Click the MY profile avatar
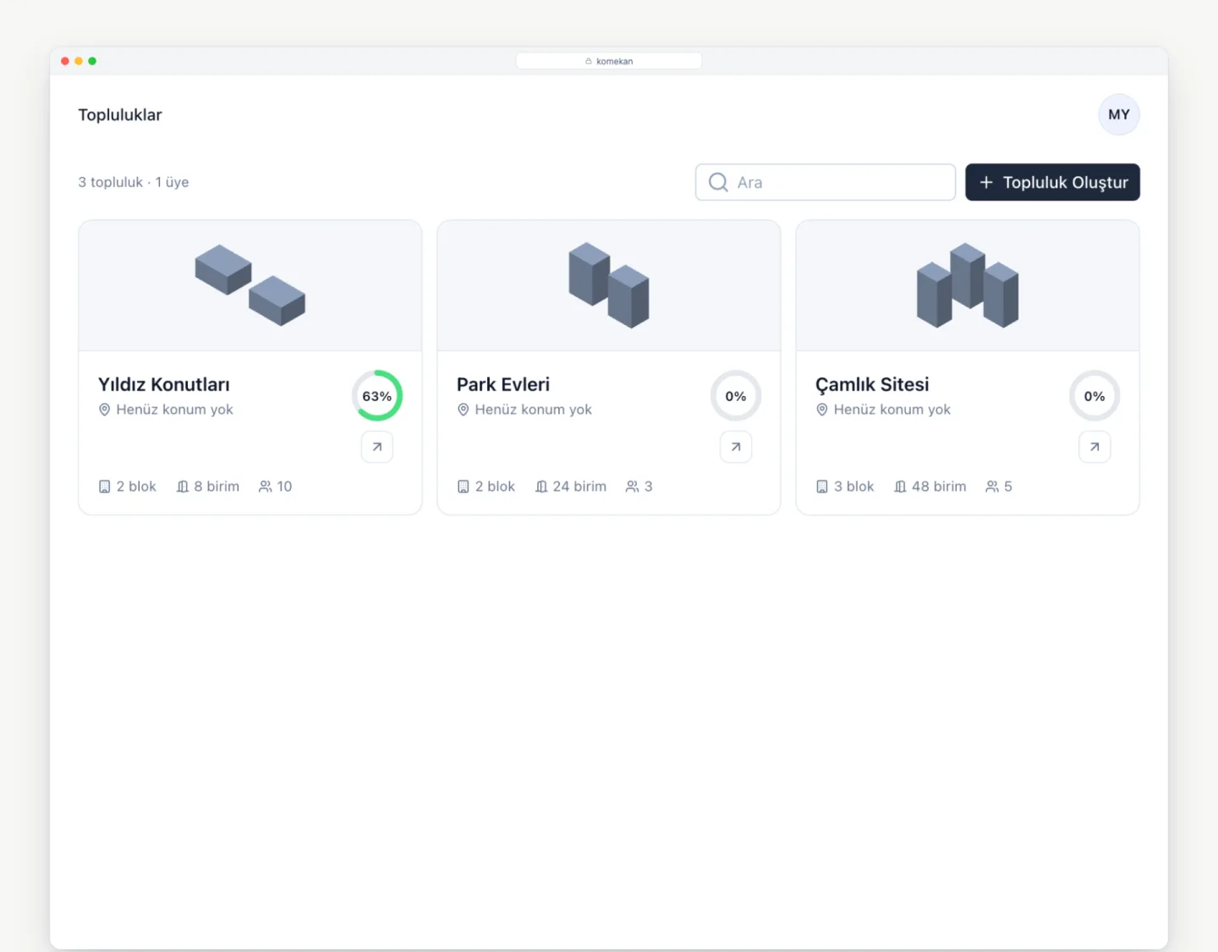1218x952 pixels. click(x=1118, y=114)
